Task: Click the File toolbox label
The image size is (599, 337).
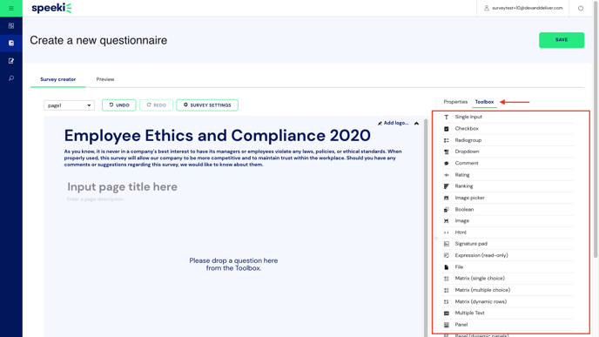Action: [459, 267]
